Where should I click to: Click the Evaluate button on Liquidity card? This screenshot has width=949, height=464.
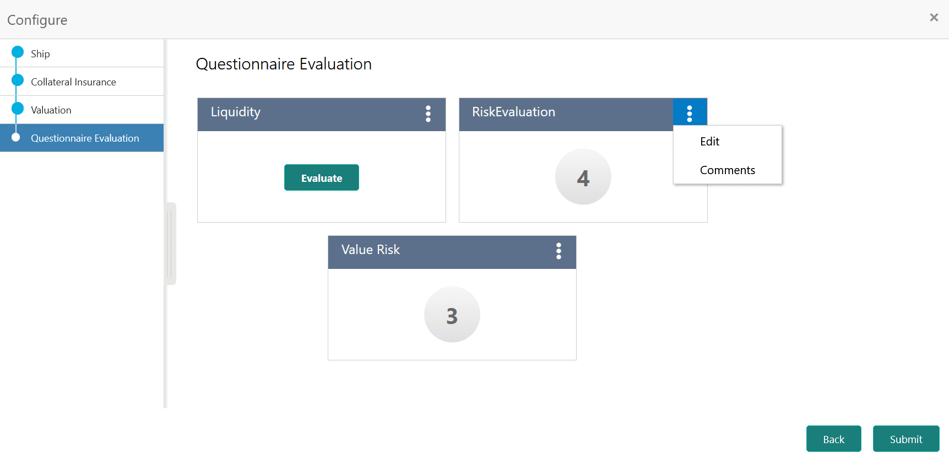point(321,177)
